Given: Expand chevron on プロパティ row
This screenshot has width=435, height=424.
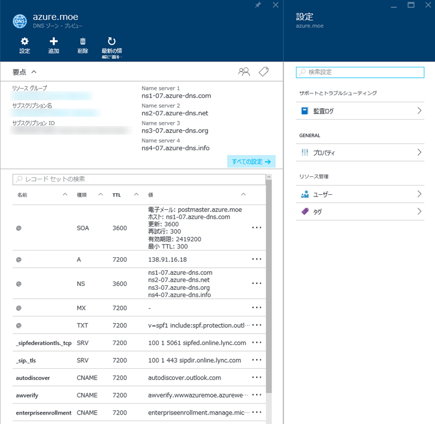Looking at the screenshot, I should click(x=419, y=152).
